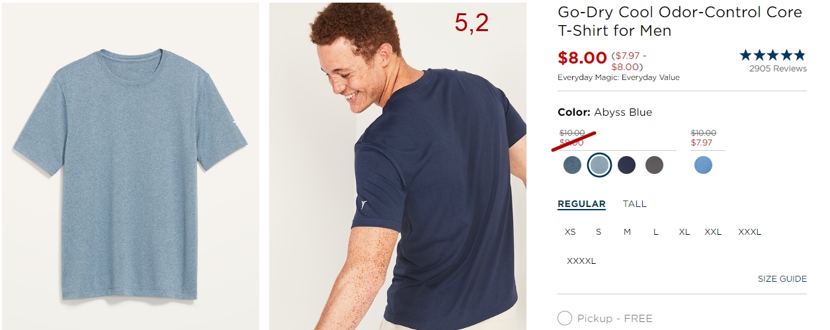Click the five-star rating icons
Viewport: 830px width, 330px height.
click(x=772, y=55)
